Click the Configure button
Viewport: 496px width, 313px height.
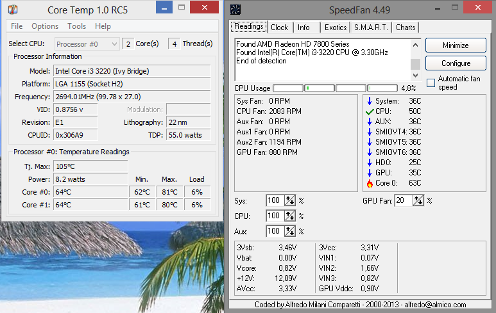coord(456,63)
